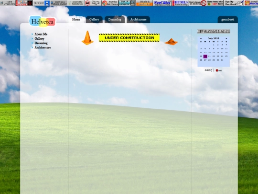
Task: Open the guestbook tab
Action: click(228, 20)
